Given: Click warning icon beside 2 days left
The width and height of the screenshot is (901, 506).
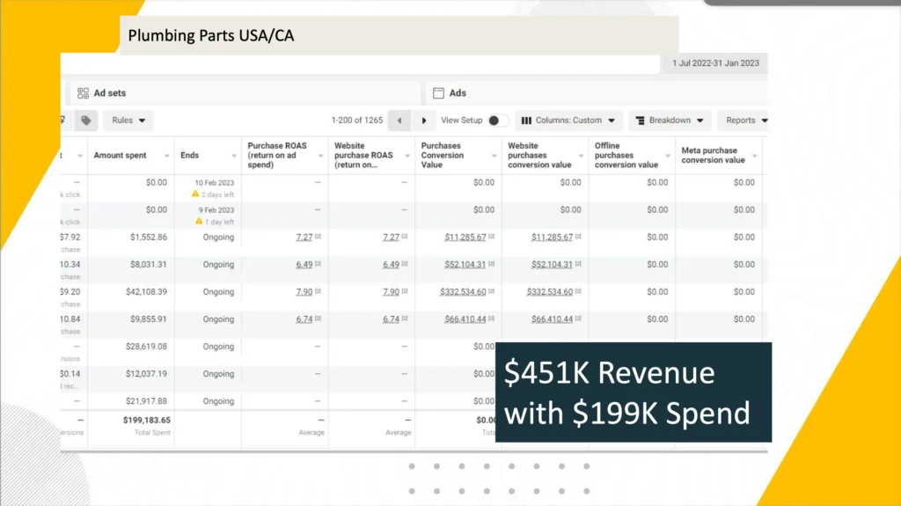Looking at the screenshot, I should click(x=196, y=194).
